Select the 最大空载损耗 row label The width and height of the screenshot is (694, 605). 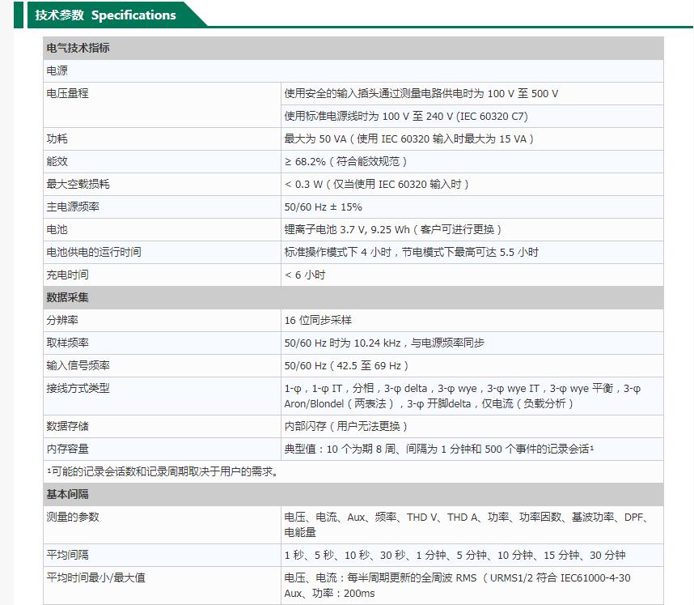78,185
